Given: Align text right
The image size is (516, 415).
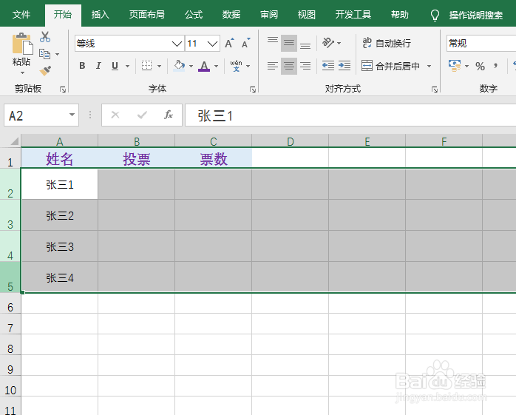Looking at the screenshot, I should click(305, 66).
